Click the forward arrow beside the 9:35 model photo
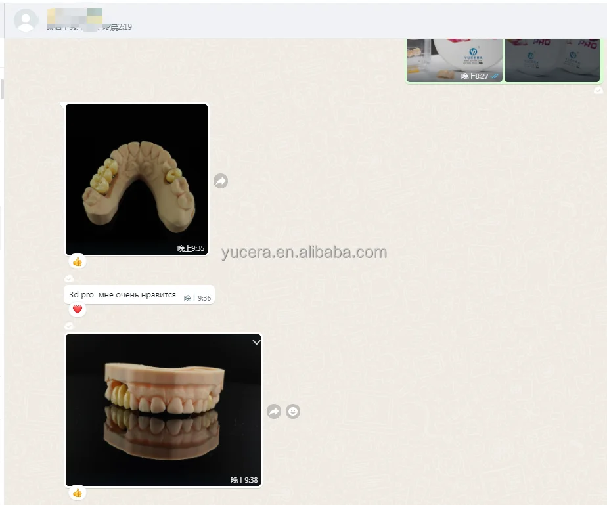 [221, 181]
